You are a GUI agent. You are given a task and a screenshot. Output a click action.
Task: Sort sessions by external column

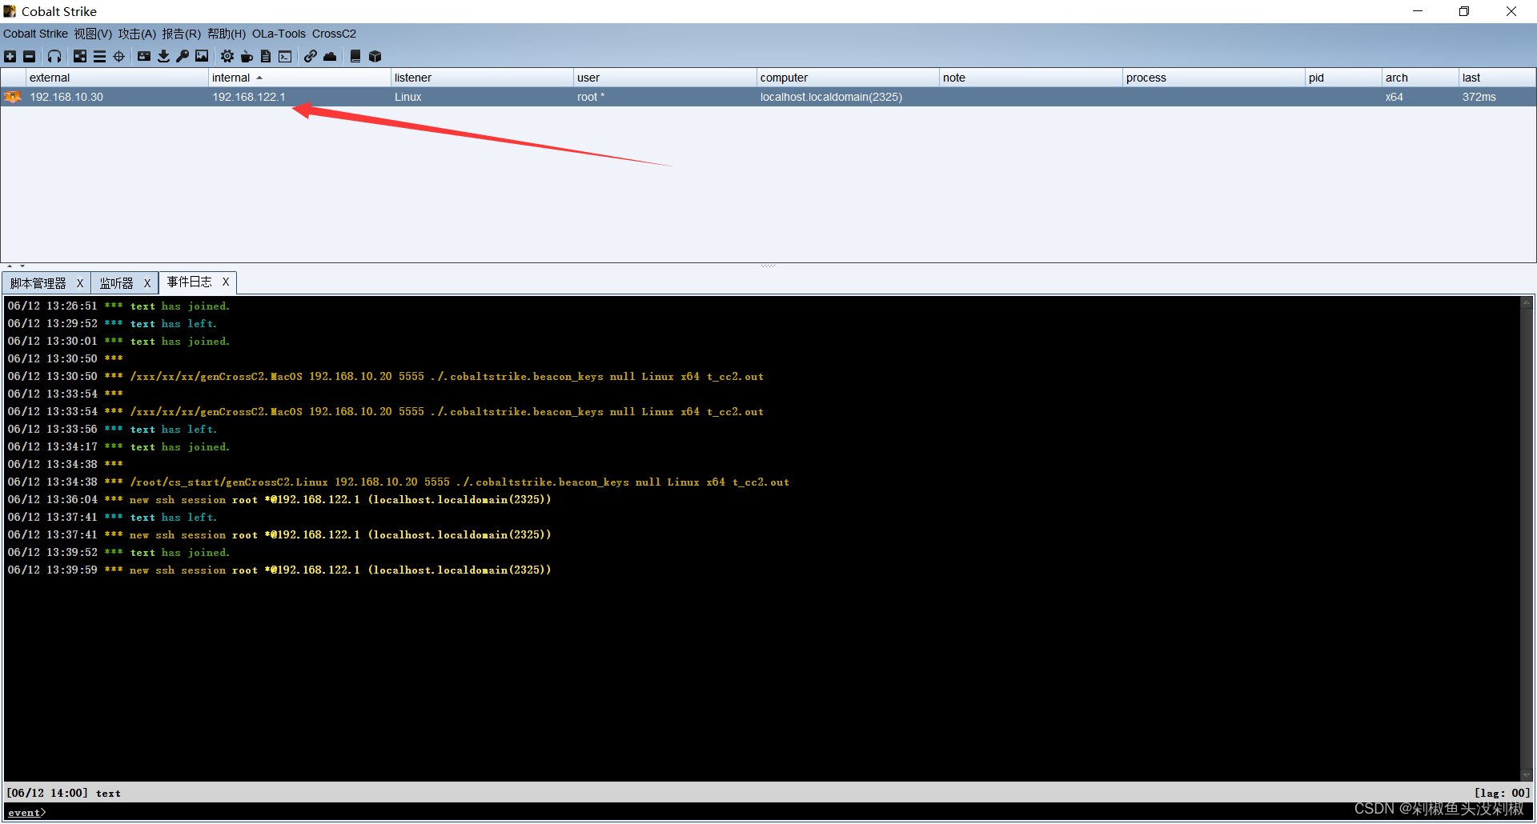(x=117, y=78)
